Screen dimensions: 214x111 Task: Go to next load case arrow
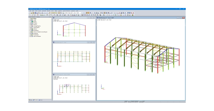pyautogui.click(x=85, y=13)
